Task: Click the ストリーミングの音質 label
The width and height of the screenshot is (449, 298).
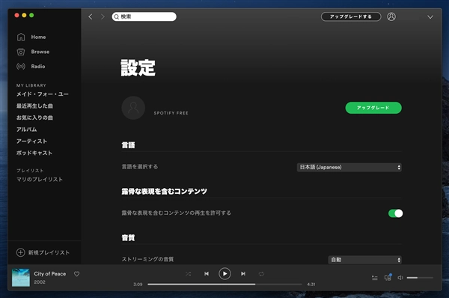Action: [147, 259]
